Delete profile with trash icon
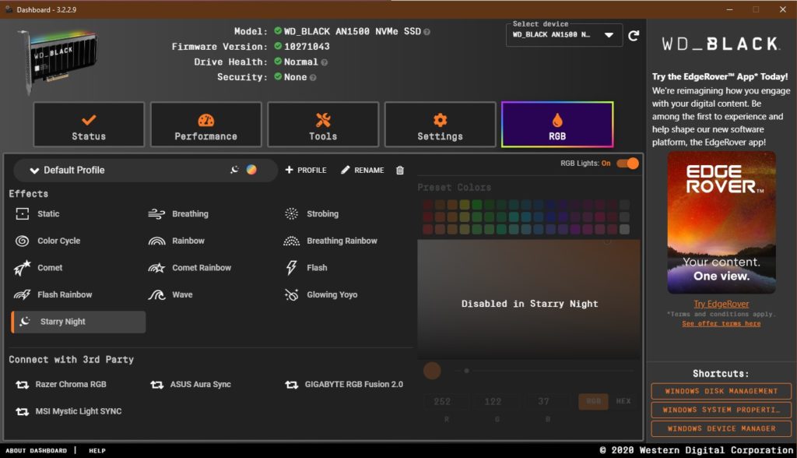 400,170
